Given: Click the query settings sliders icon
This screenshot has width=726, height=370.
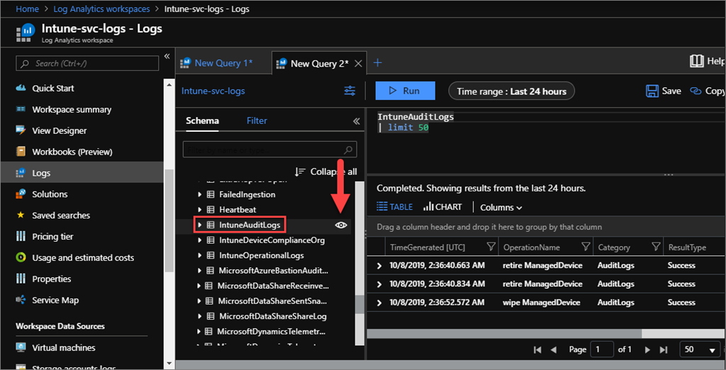Looking at the screenshot, I should coord(350,91).
